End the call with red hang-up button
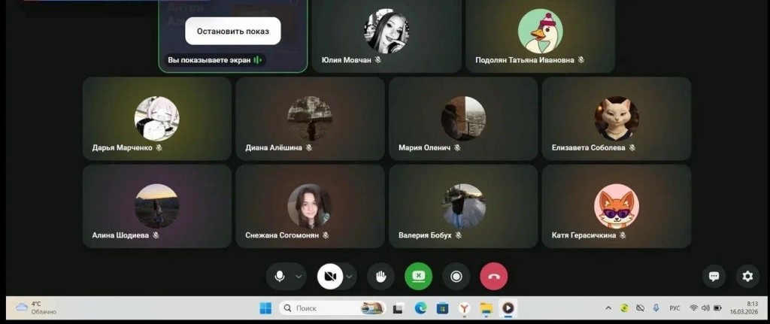 tap(493, 277)
